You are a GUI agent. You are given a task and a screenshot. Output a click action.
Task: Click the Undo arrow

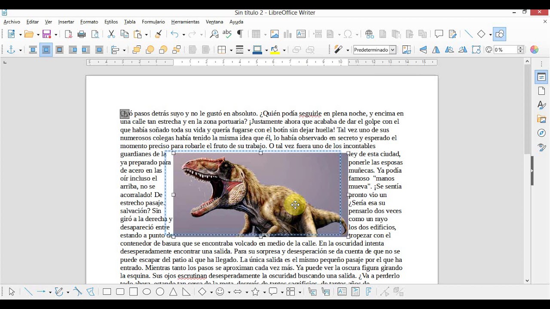[x=174, y=34]
